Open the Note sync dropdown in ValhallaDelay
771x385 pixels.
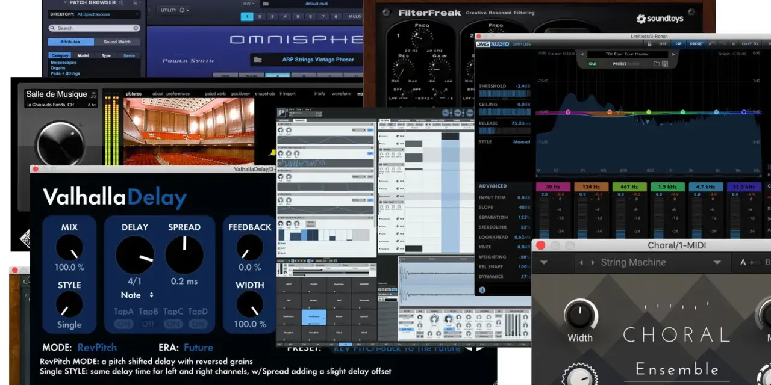[137, 295]
